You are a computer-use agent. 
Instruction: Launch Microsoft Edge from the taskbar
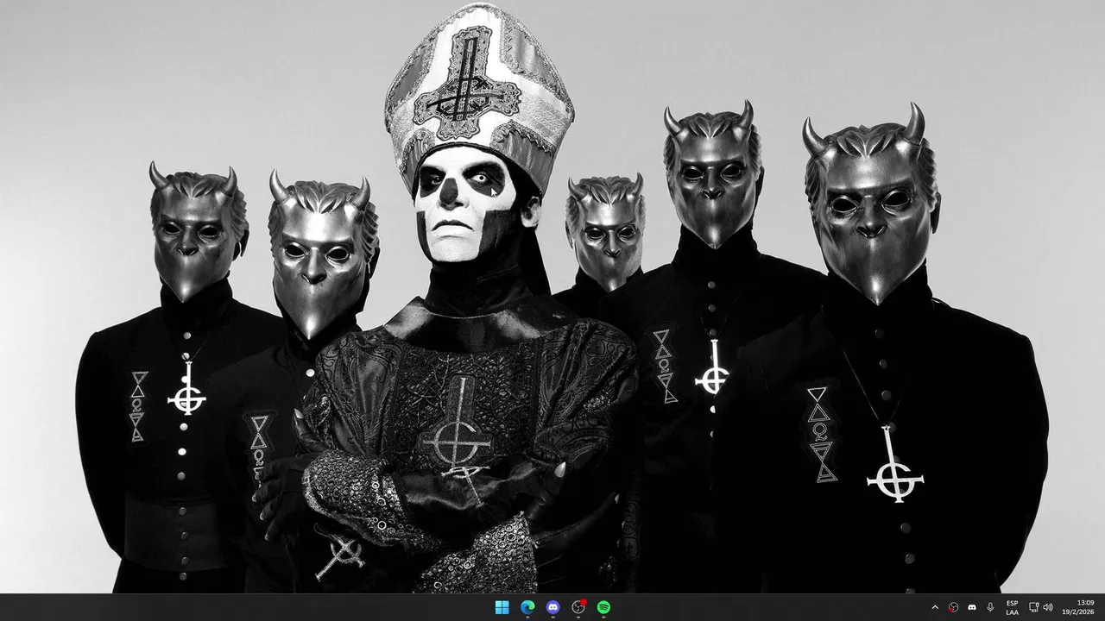tap(527, 607)
